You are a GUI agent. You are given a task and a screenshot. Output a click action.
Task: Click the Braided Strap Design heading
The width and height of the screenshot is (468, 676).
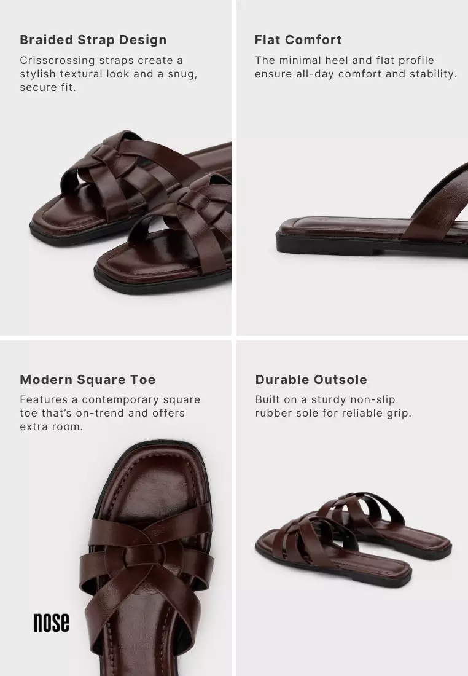pyautogui.click(x=93, y=40)
